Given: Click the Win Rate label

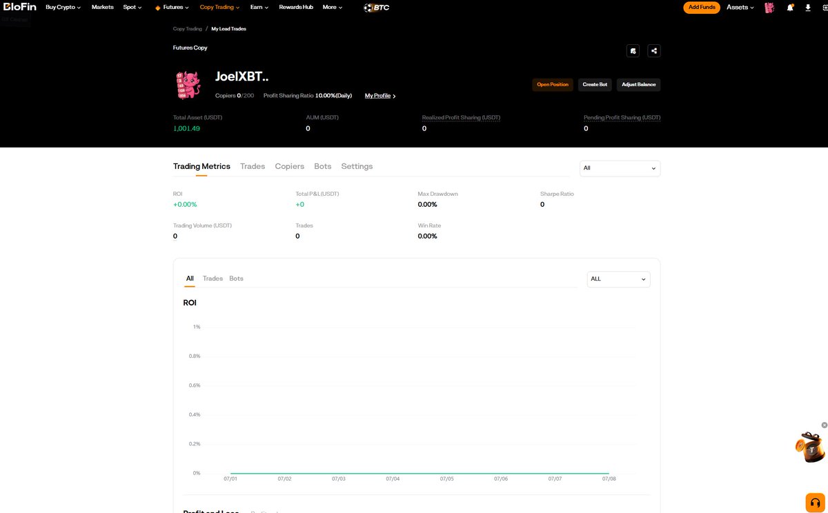Looking at the screenshot, I should click(x=429, y=225).
